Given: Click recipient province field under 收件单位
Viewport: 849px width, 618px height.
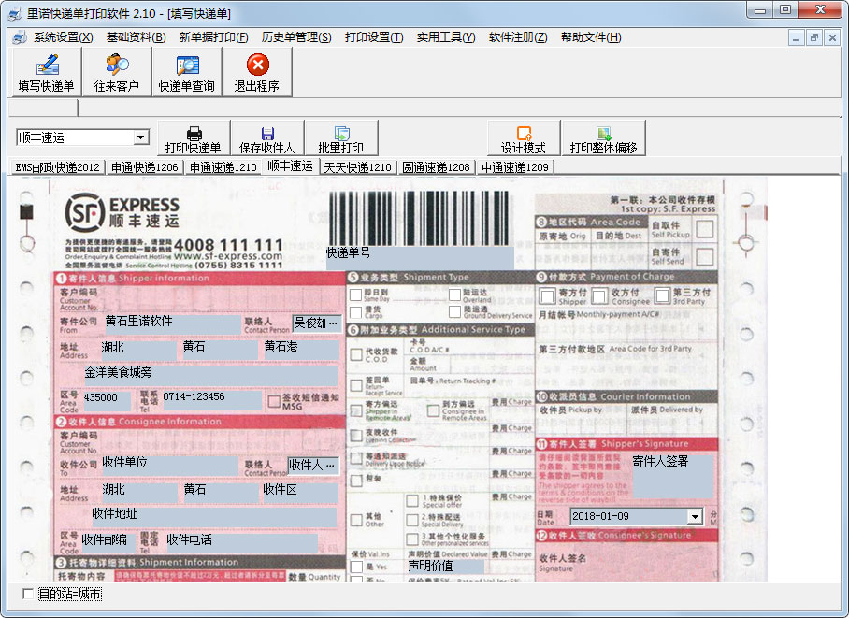Looking at the screenshot, I should [x=139, y=492].
